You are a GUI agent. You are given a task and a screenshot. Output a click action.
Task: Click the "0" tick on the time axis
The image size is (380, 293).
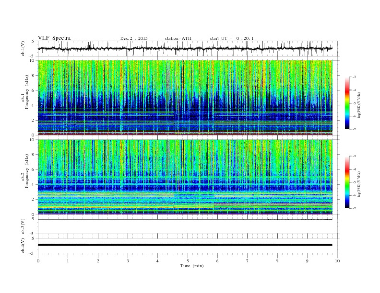coord(38,261)
